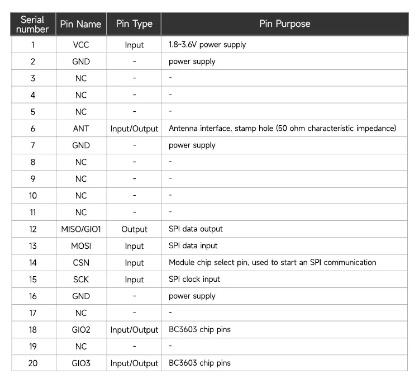Select the ANT pin name cell

[x=81, y=129]
